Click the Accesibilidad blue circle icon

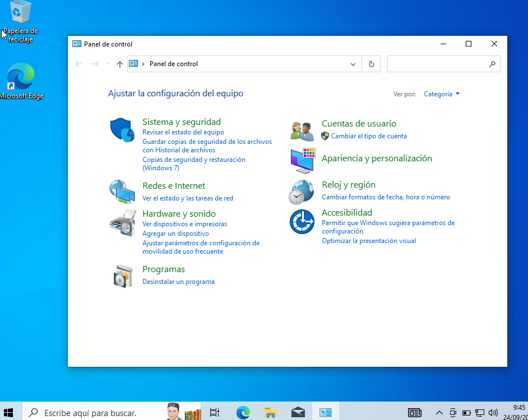(x=302, y=221)
